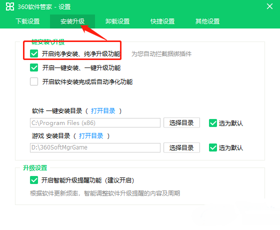Disable 开启智能升级提醒功能 checkbox
Viewport: 280px width, 230px height.
click(x=34, y=180)
